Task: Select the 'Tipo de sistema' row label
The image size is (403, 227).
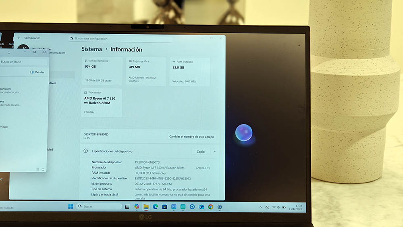Action: (x=101, y=189)
